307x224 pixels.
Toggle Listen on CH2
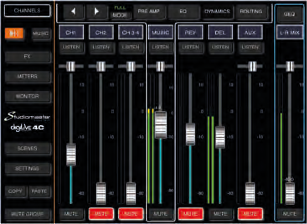101,47
